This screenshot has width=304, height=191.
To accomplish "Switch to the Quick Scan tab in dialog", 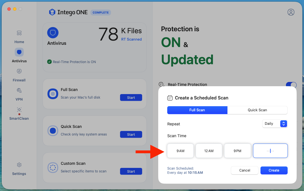I will coord(257,110).
